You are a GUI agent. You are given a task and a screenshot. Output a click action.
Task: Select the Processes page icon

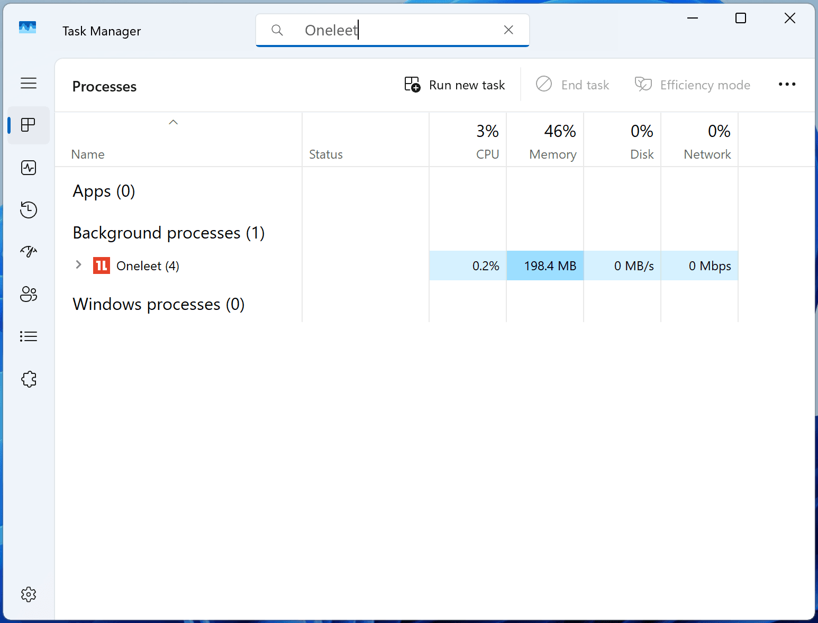pos(29,125)
